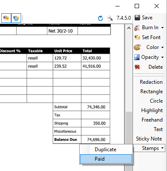Choose the Highlight annotation tool
The height and width of the screenshot is (171, 167).
pyautogui.click(x=152, y=110)
